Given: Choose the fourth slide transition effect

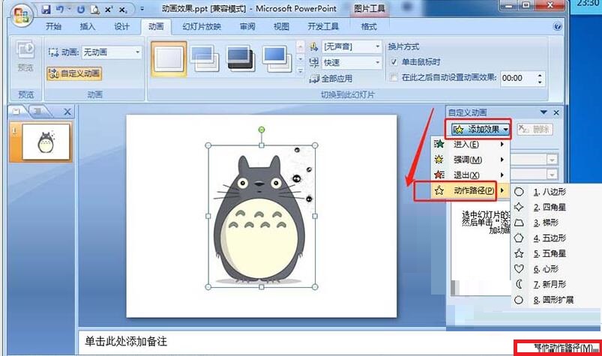Looking at the screenshot, I should [x=277, y=58].
